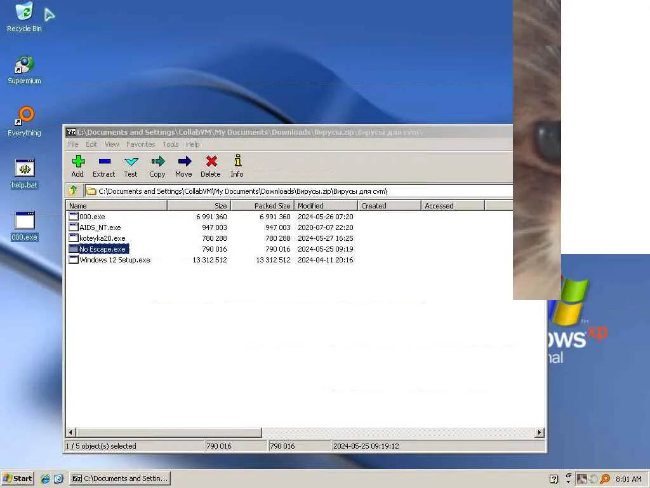Viewport: 650px width, 488px height.
Task: Sort by the Packed Size column header
Action: coord(262,205)
